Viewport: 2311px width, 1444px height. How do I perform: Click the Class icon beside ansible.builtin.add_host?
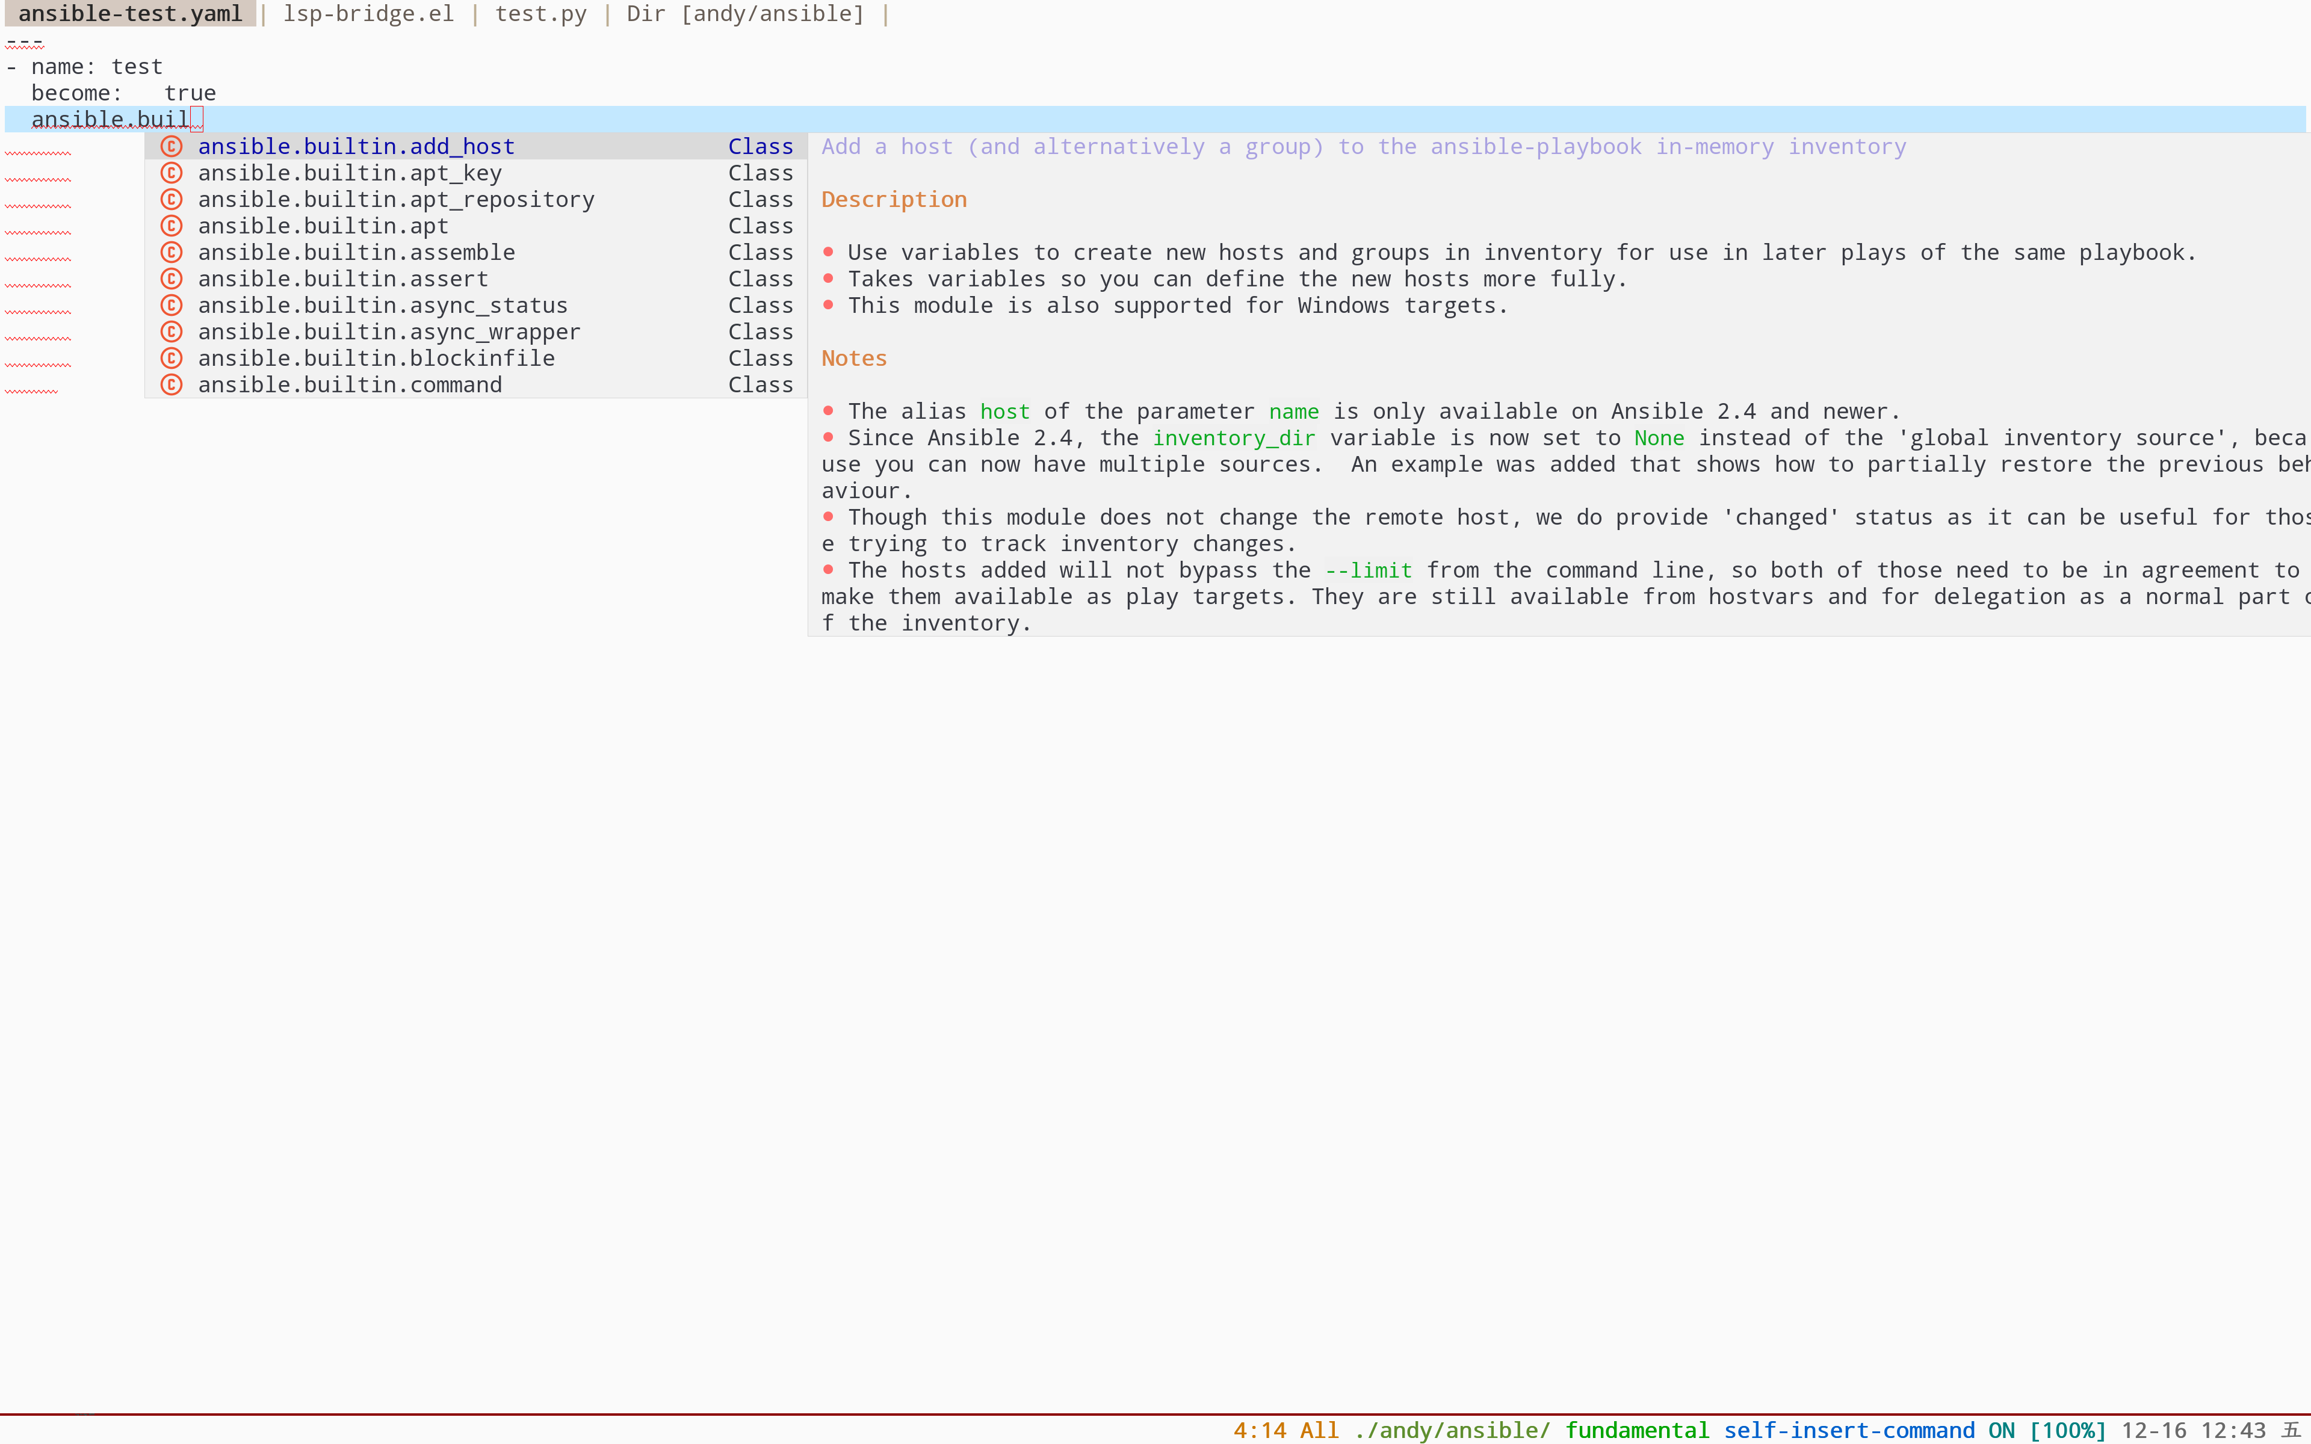172,146
